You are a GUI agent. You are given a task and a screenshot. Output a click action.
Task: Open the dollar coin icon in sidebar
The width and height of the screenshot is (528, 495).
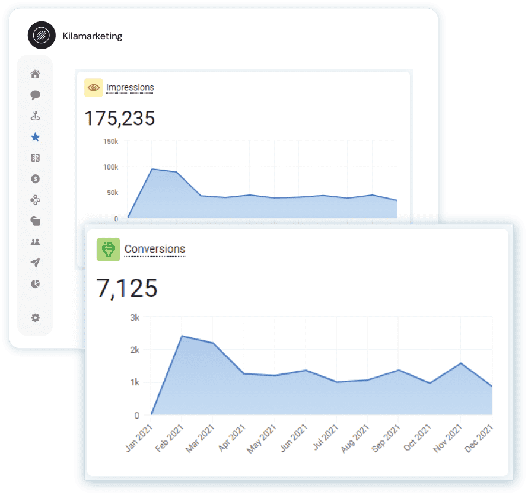click(x=36, y=178)
